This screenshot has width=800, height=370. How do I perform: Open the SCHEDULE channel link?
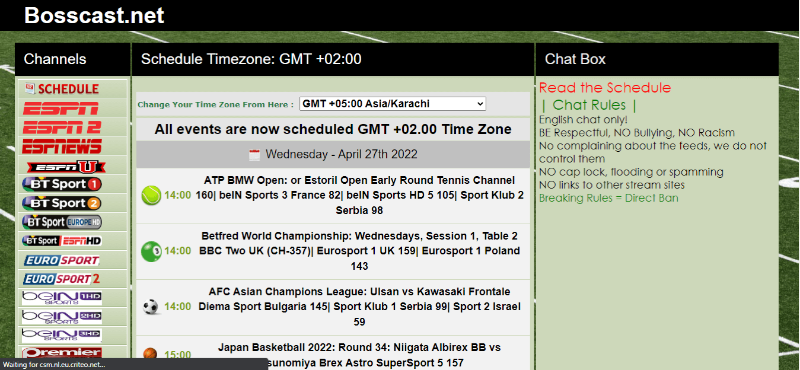pos(62,89)
